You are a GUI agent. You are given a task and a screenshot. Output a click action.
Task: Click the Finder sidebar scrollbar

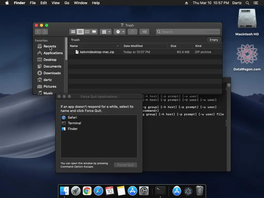(66, 49)
